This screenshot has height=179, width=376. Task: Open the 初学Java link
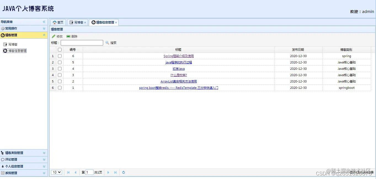(x=178, y=69)
